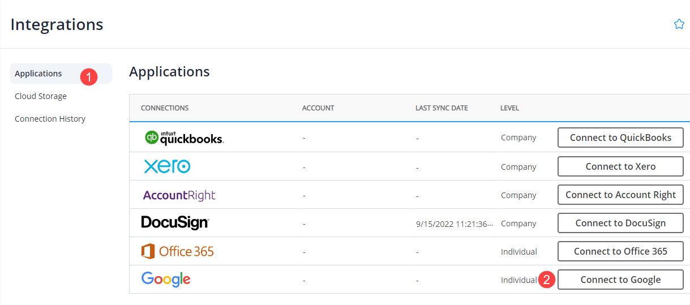Viewport: 690px width, 305px height.
Task: Connect to Google
Action: [x=620, y=280]
